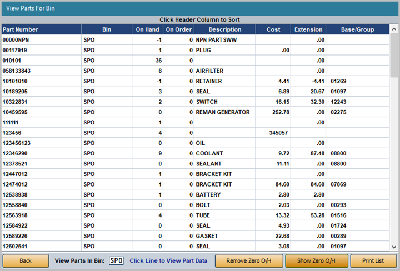Click the Show Zero O/H button
The image size is (400, 271).
[316, 260]
